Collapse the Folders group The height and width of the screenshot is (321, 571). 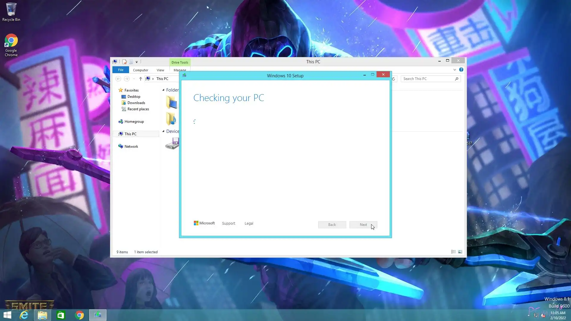(163, 90)
